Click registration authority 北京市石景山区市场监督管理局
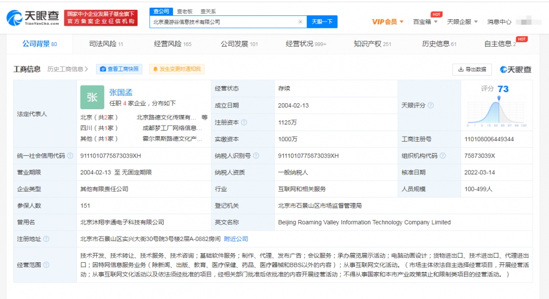 [320, 206]
